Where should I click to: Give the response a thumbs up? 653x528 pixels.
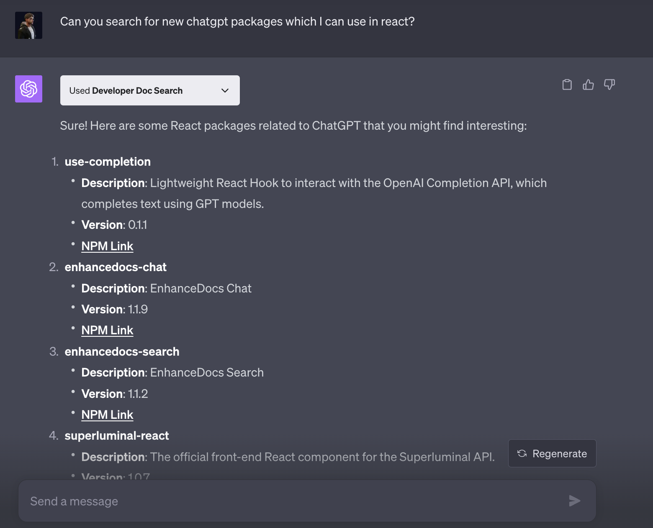(588, 85)
